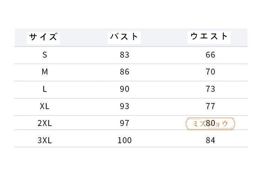Viewport: 263px width, 177px height.
Task: Click the サイズ column header
Action: tap(44, 37)
